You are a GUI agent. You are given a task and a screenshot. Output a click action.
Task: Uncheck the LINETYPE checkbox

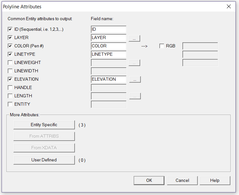(10, 54)
